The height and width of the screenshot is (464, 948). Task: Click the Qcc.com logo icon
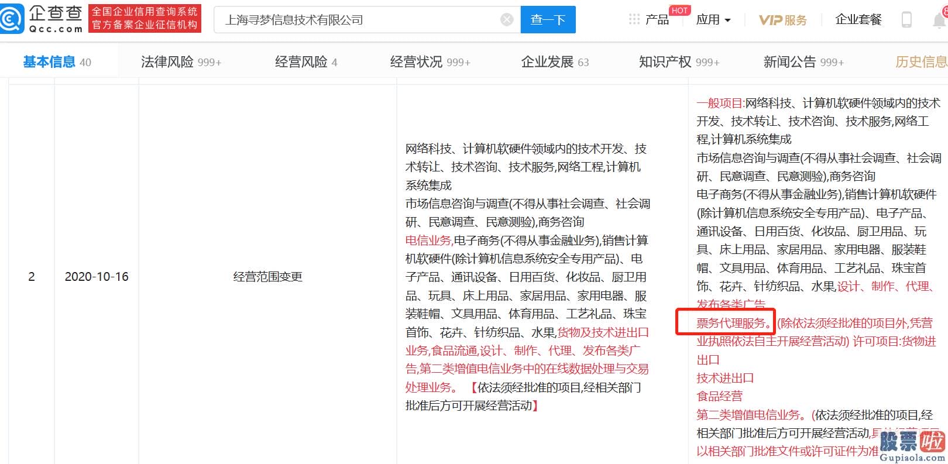(x=12, y=19)
